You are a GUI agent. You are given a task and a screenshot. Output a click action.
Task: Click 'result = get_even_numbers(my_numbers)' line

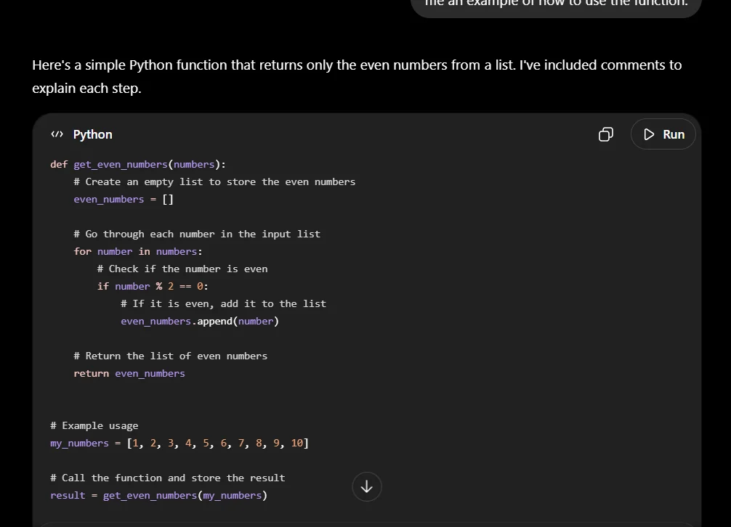pyautogui.click(x=159, y=495)
